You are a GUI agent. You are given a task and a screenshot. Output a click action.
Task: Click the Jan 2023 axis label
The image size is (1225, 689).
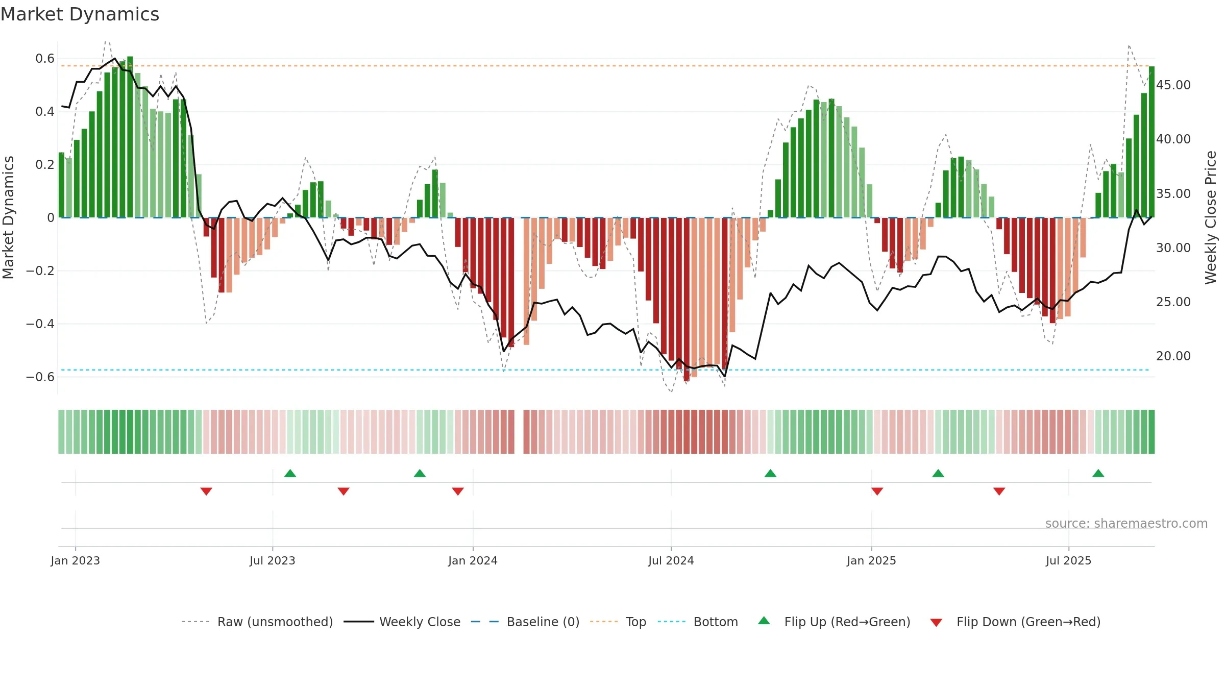[x=76, y=560]
